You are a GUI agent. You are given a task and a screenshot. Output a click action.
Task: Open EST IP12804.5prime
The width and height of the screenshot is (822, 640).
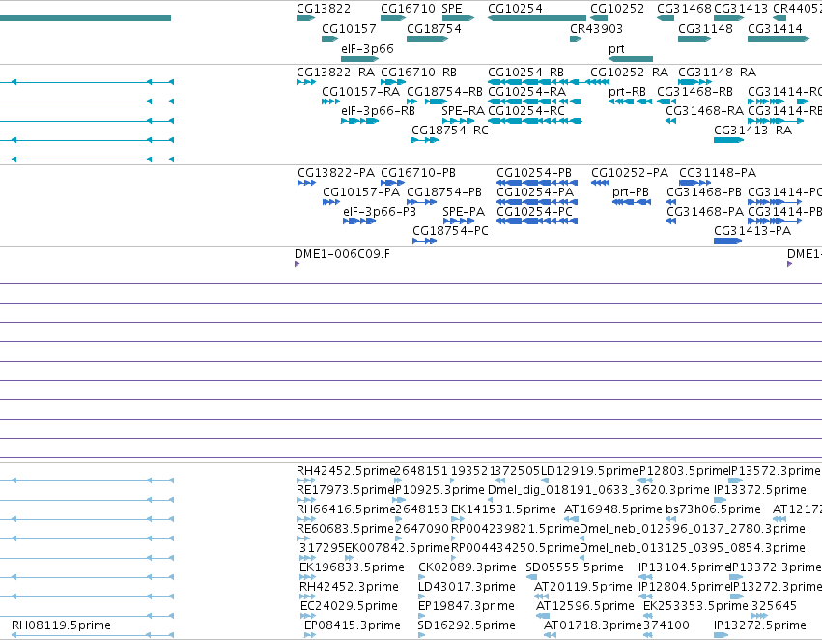[645, 596]
